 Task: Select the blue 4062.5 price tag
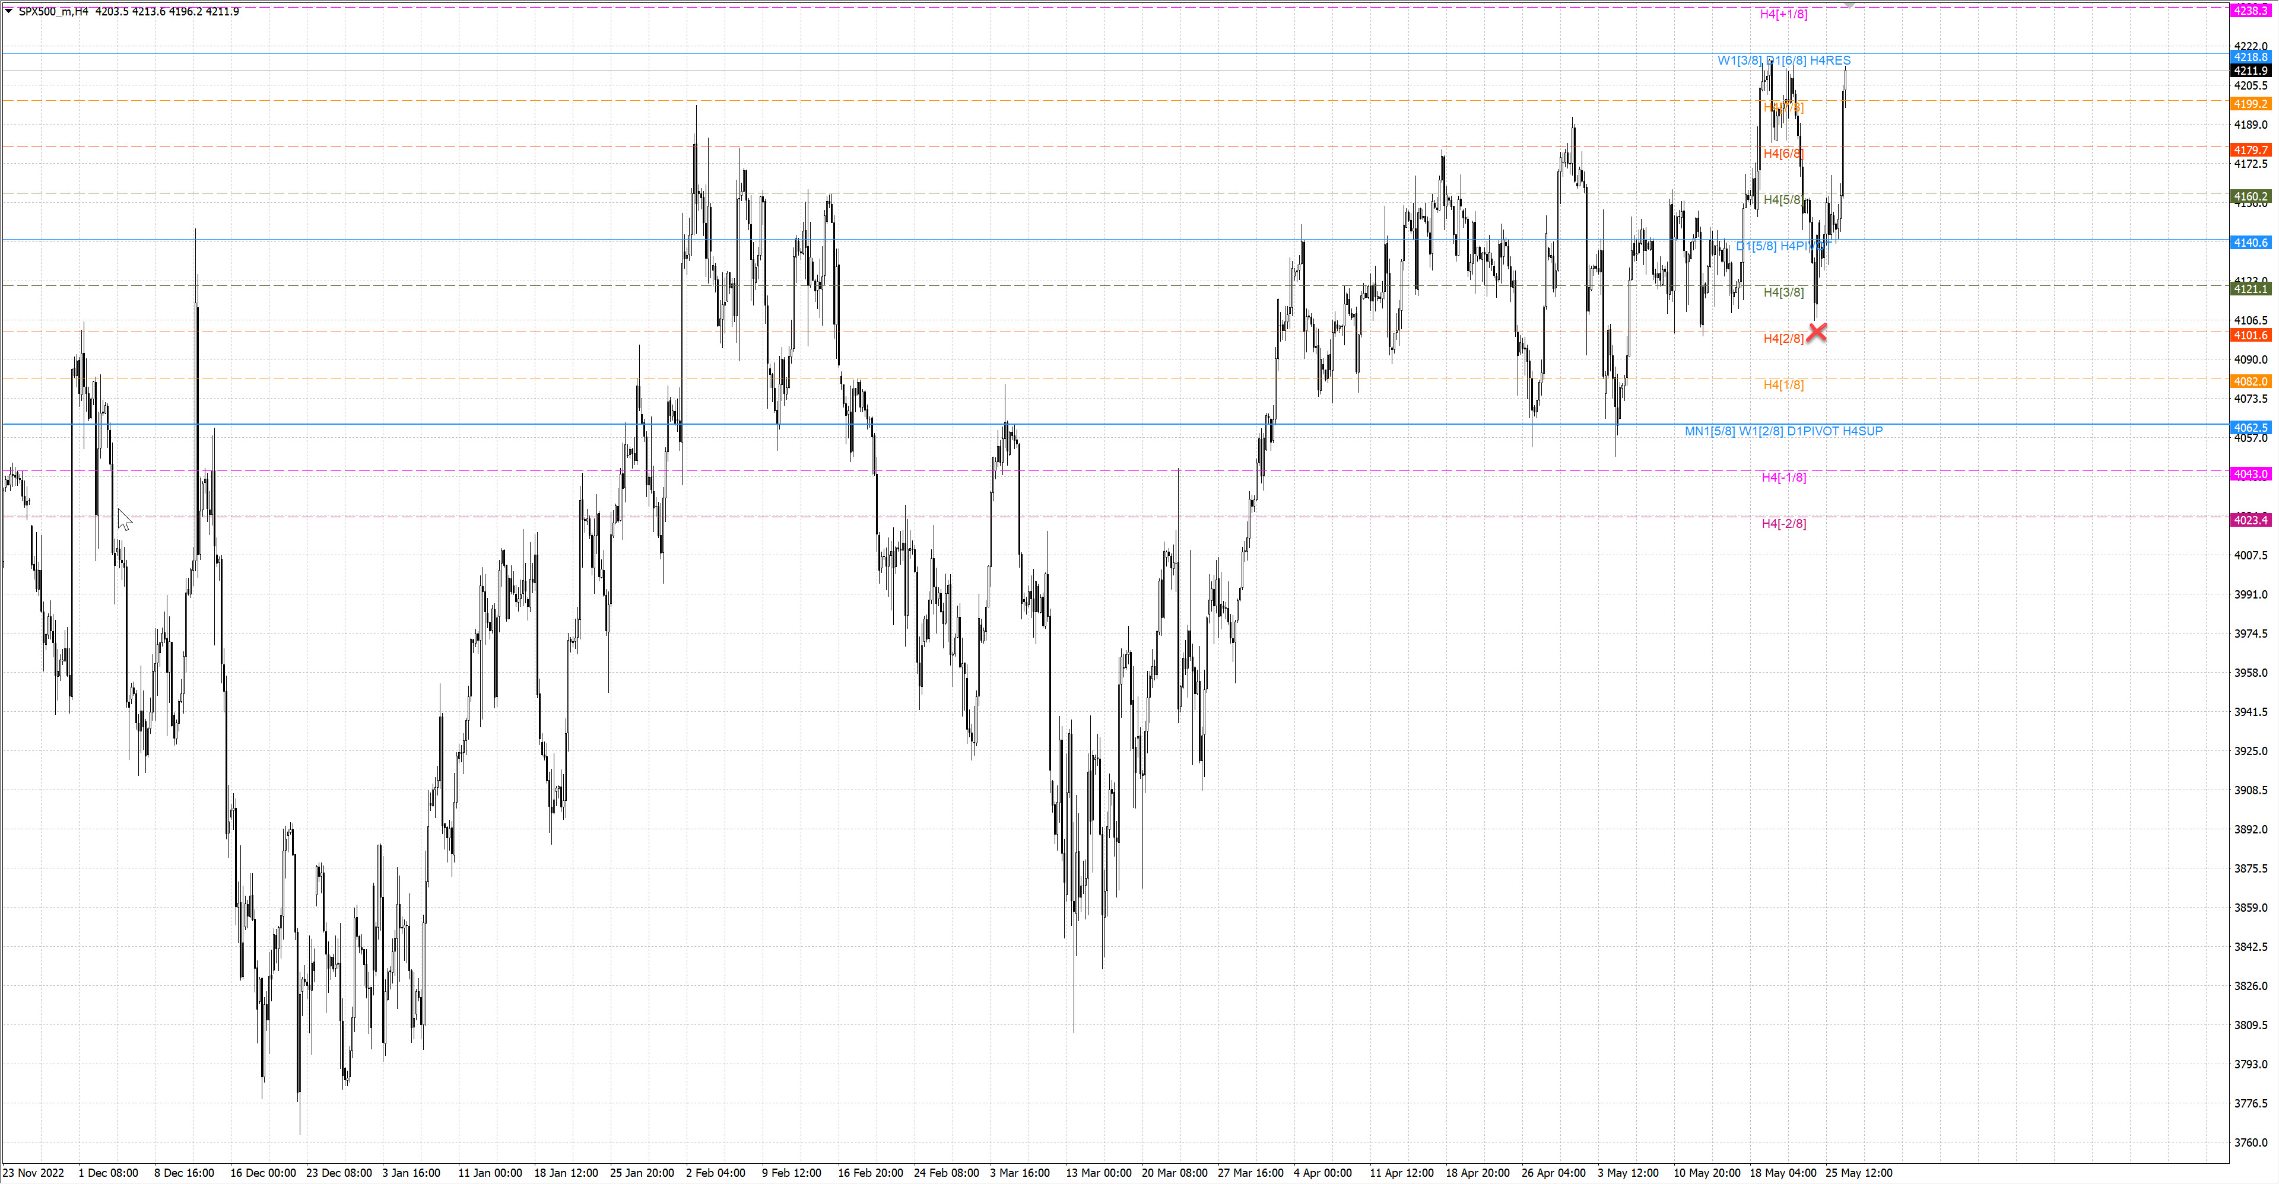tap(2251, 428)
